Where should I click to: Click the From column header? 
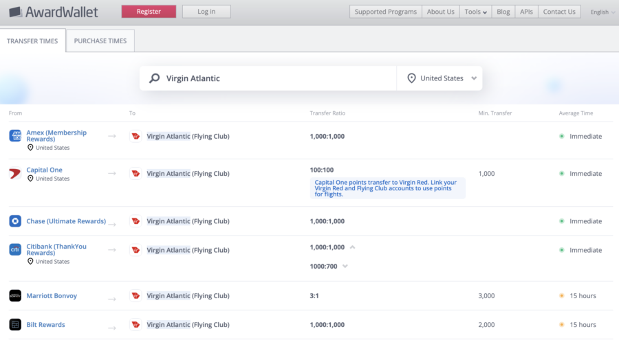[15, 113]
